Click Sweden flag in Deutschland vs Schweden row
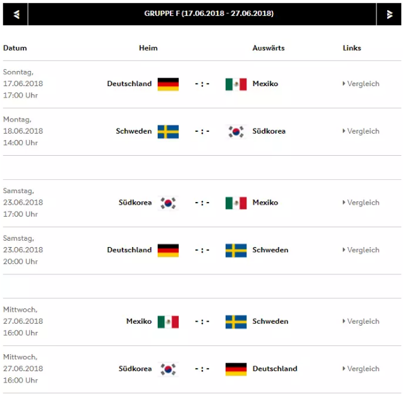This screenshot has width=403, height=394. 236,250
